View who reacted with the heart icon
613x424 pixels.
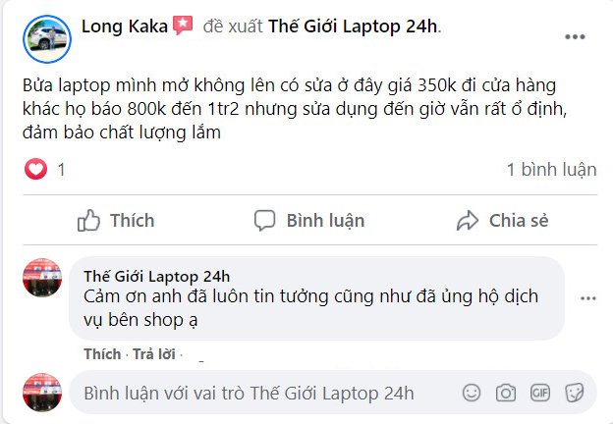pyautogui.click(x=35, y=169)
